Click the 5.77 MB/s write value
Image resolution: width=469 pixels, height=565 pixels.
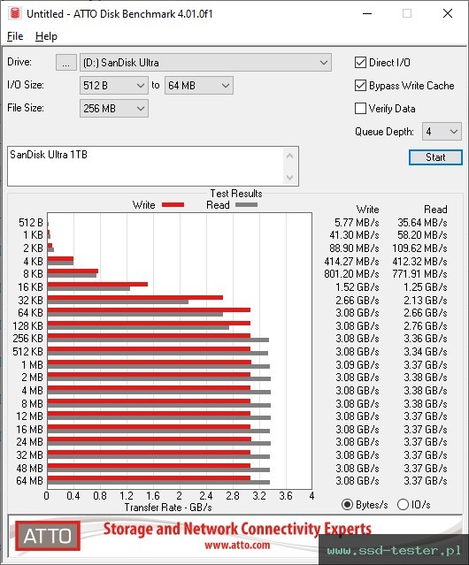[x=357, y=223]
